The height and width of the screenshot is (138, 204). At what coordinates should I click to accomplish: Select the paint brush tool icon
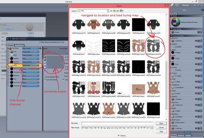click(172, 5)
